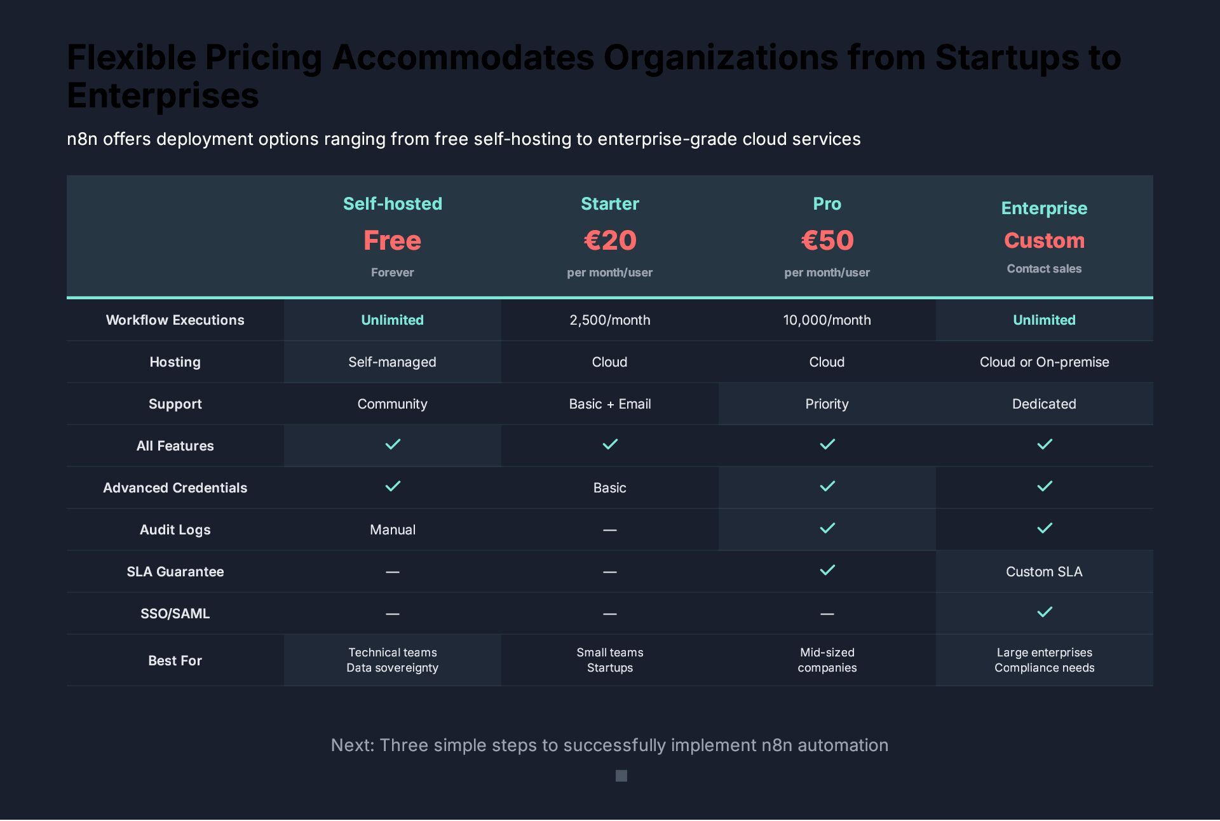The width and height of the screenshot is (1220, 821).
Task: Click the €50 Pro price
Action: [827, 240]
